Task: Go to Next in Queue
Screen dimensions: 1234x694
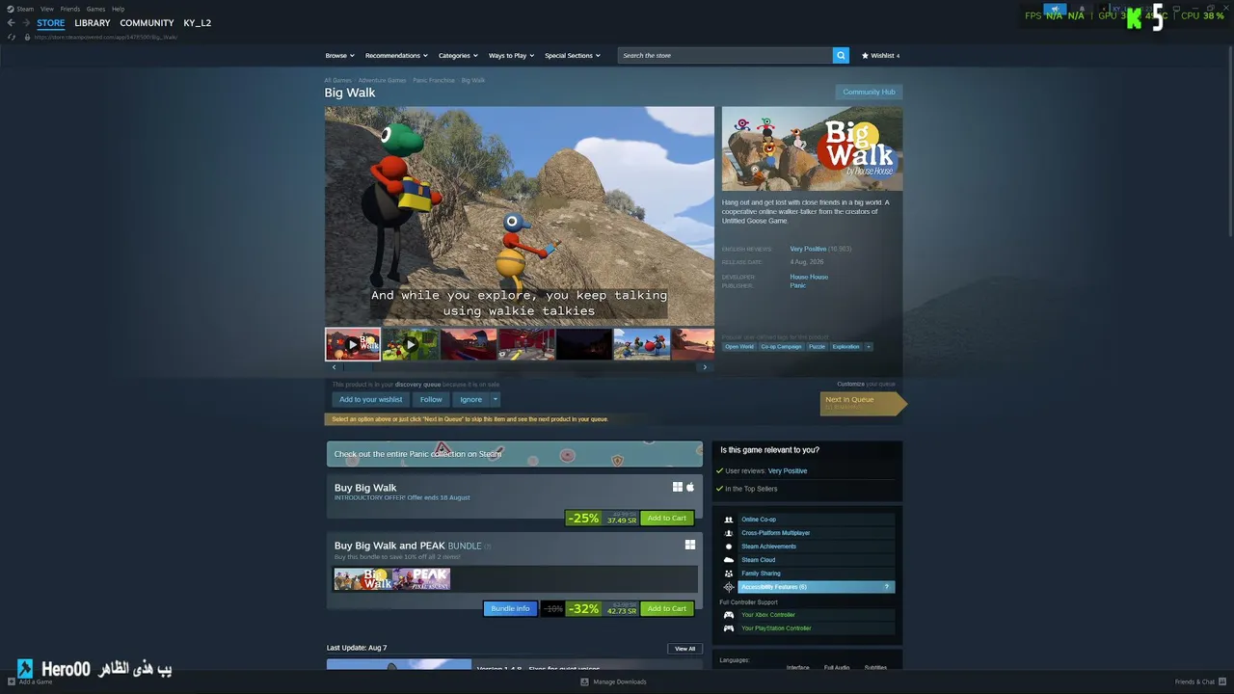Action: click(x=863, y=403)
